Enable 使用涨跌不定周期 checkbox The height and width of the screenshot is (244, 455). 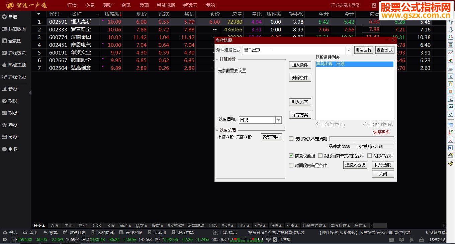point(291,139)
